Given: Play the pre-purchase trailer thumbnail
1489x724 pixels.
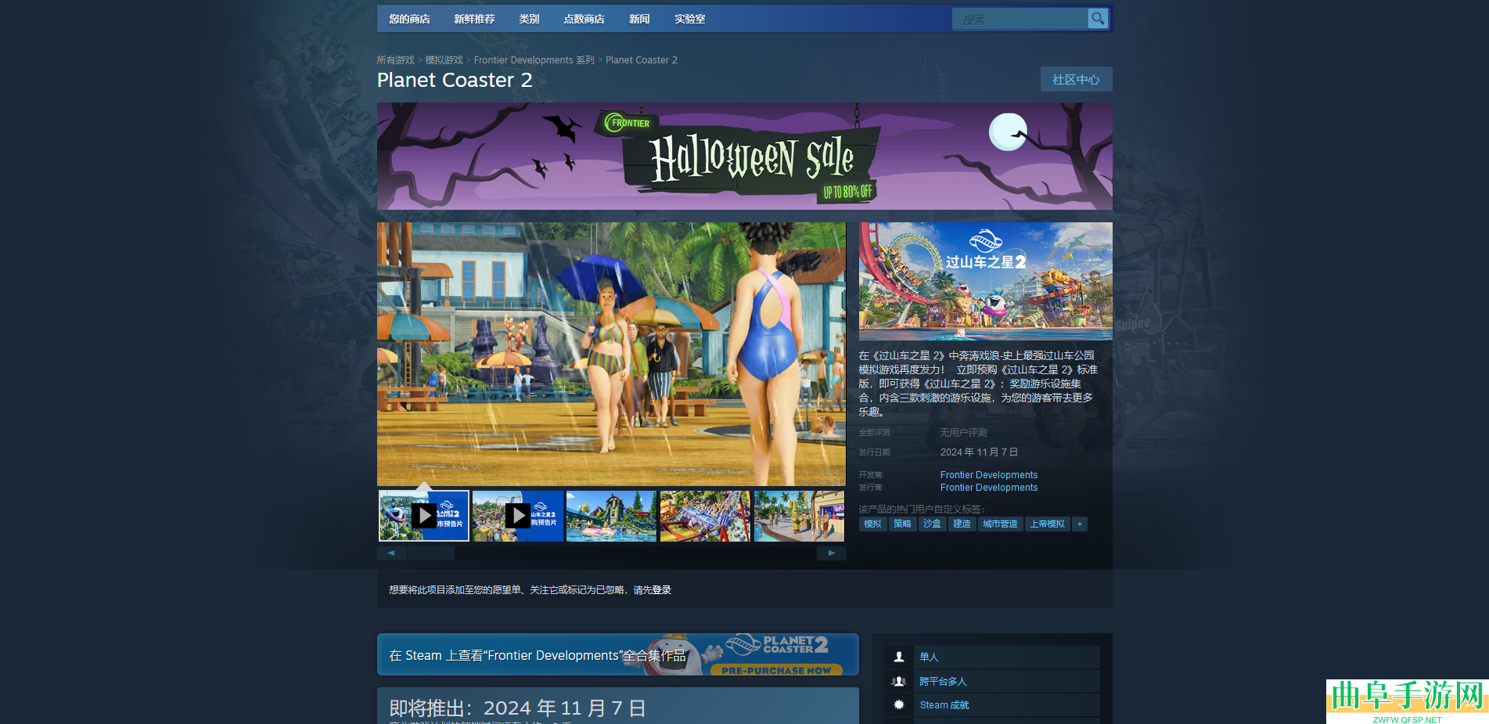Looking at the screenshot, I should click(x=517, y=516).
